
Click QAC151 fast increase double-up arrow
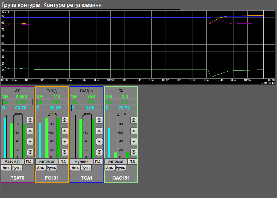click(x=134, y=120)
